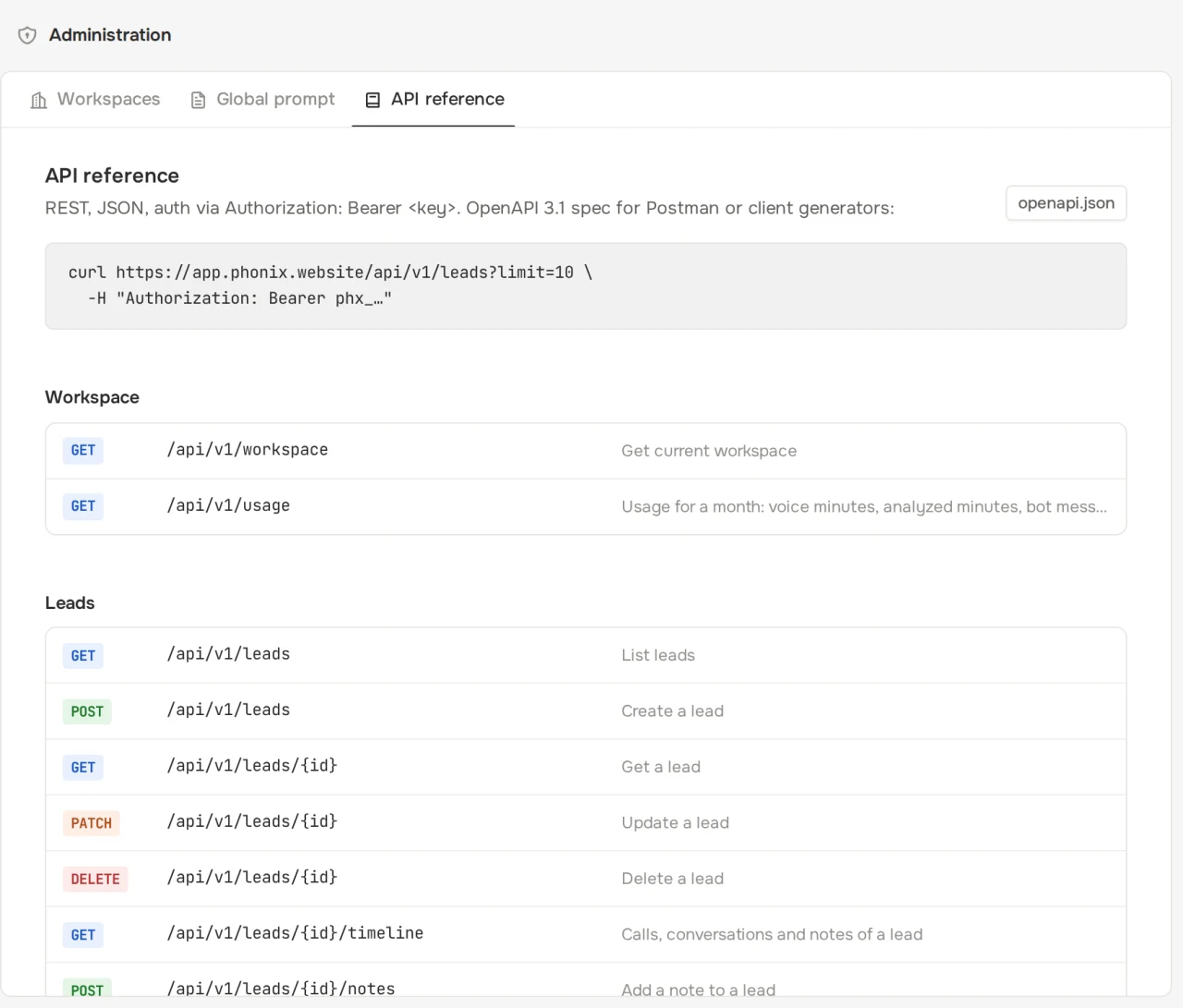
Task: Click the GET badge in List leads row
Action: click(x=83, y=656)
